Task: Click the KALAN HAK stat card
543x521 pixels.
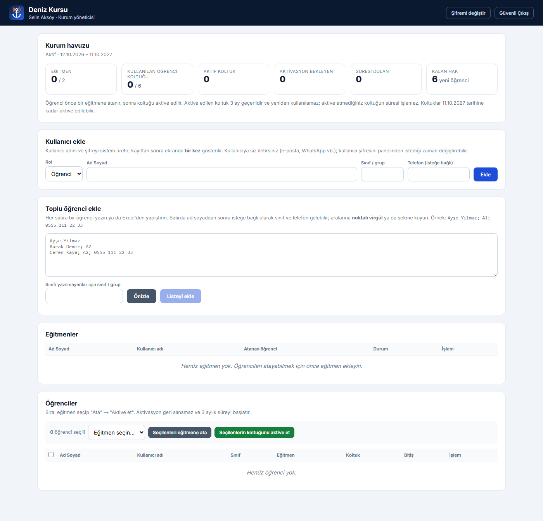Action: point(462,79)
